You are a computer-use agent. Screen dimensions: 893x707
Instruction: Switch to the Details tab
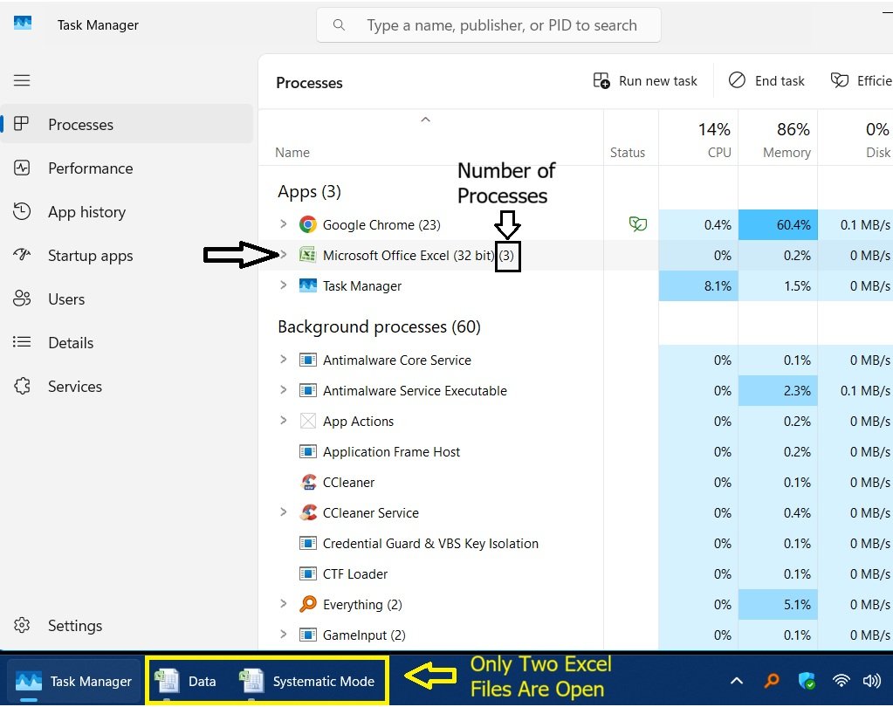127,343
